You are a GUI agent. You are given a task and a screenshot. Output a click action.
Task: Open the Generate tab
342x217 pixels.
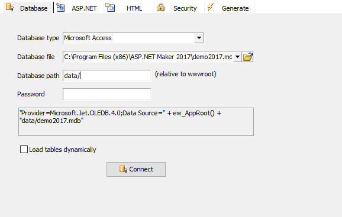[x=230, y=8]
